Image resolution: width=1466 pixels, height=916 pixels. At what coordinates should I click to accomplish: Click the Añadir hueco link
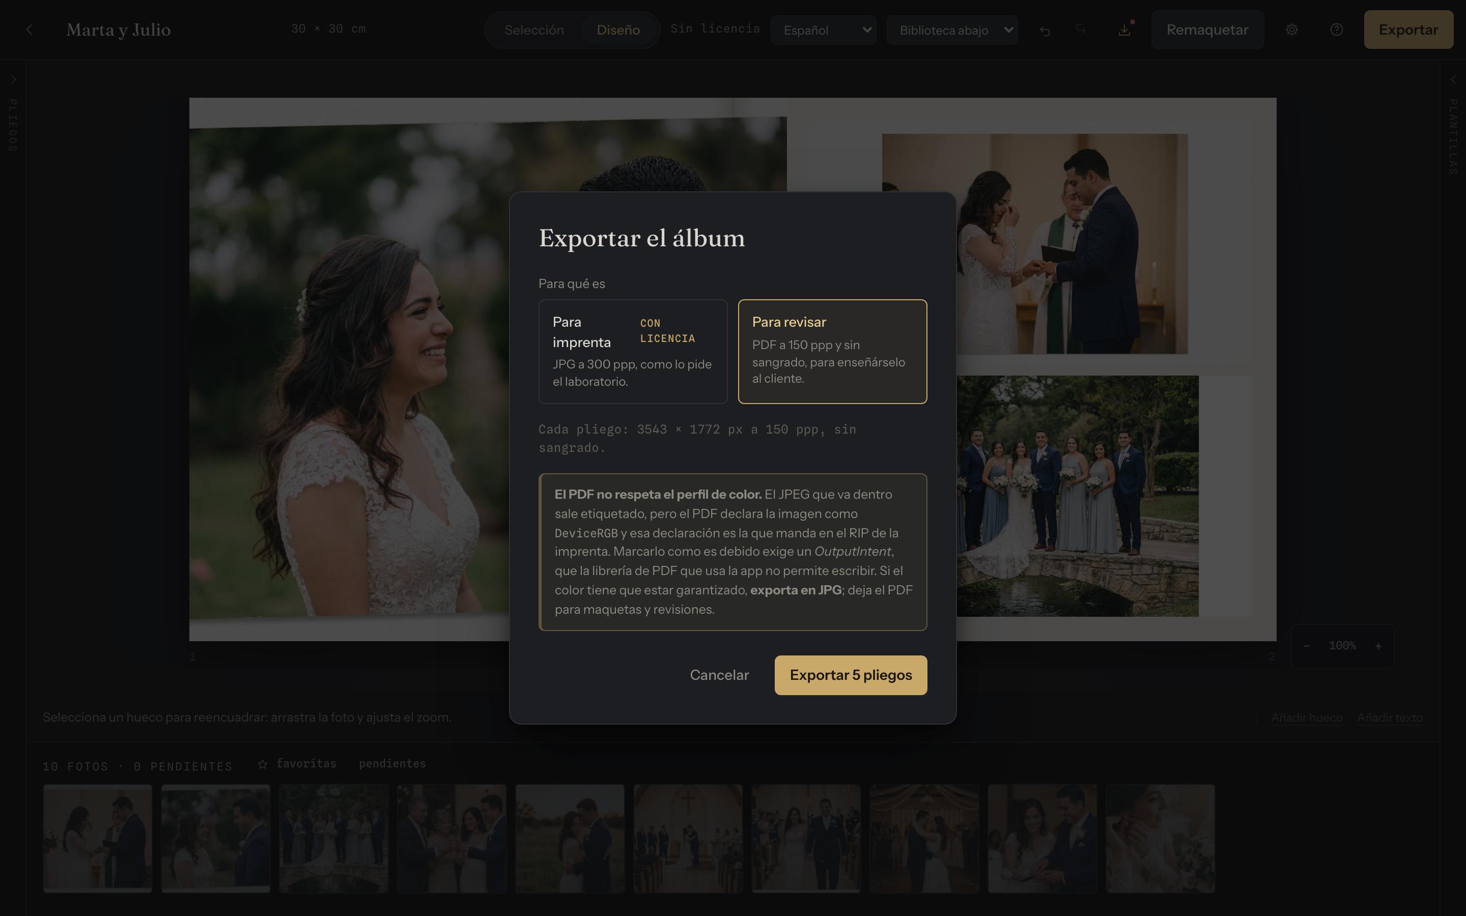click(1307, 718)
